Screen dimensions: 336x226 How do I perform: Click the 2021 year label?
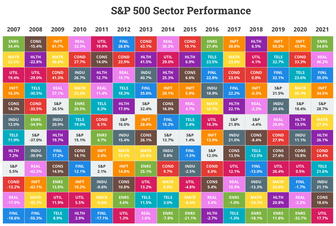coord(322,30)
